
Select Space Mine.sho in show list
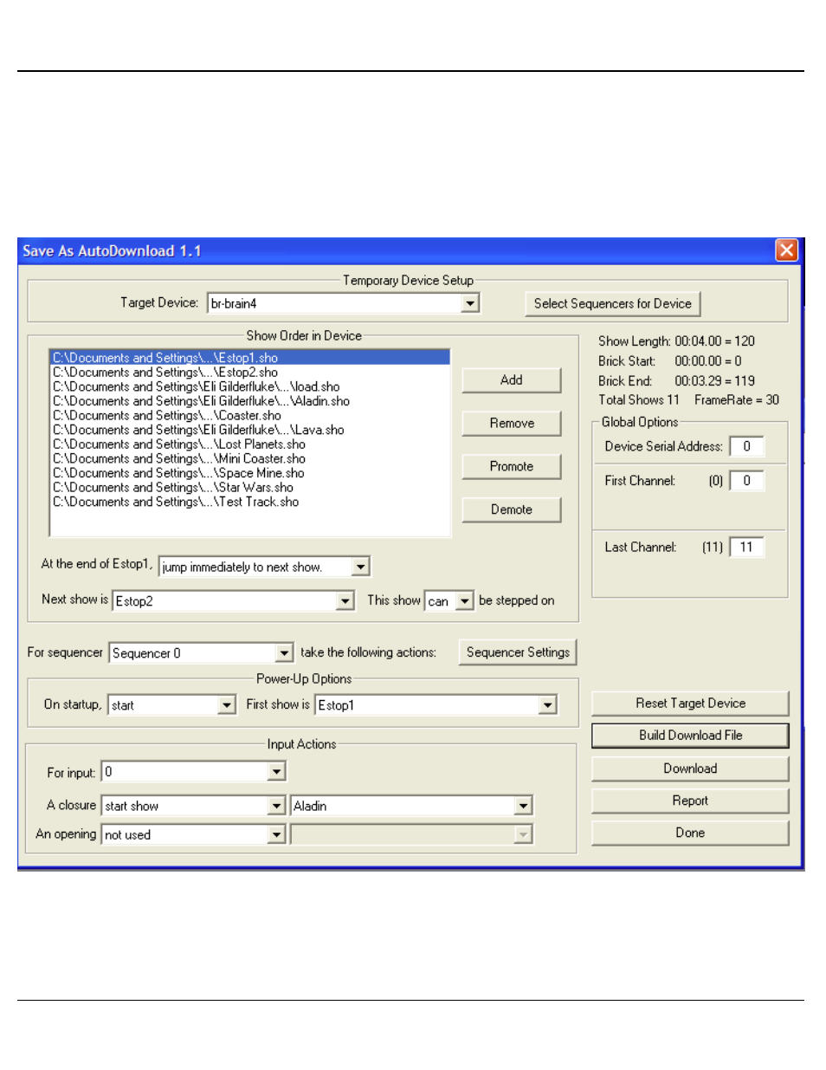point(250,473)
